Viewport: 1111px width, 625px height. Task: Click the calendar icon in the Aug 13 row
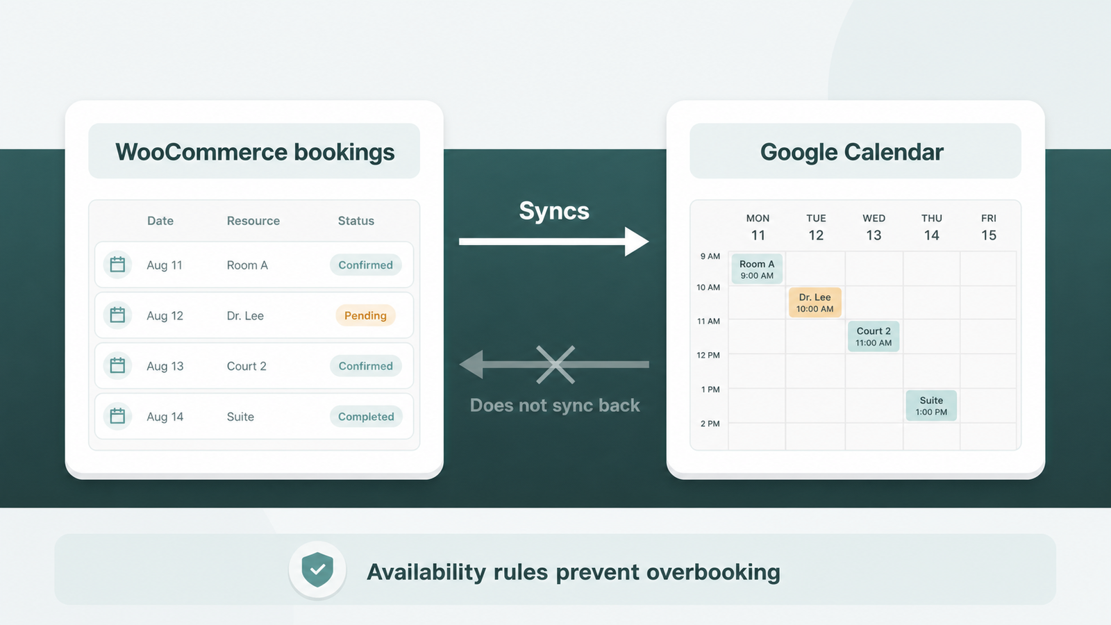coord(117,365)
